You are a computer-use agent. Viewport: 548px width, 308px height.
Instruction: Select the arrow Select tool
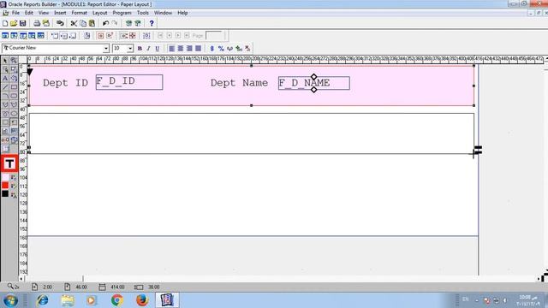click(x=5, y=61)
